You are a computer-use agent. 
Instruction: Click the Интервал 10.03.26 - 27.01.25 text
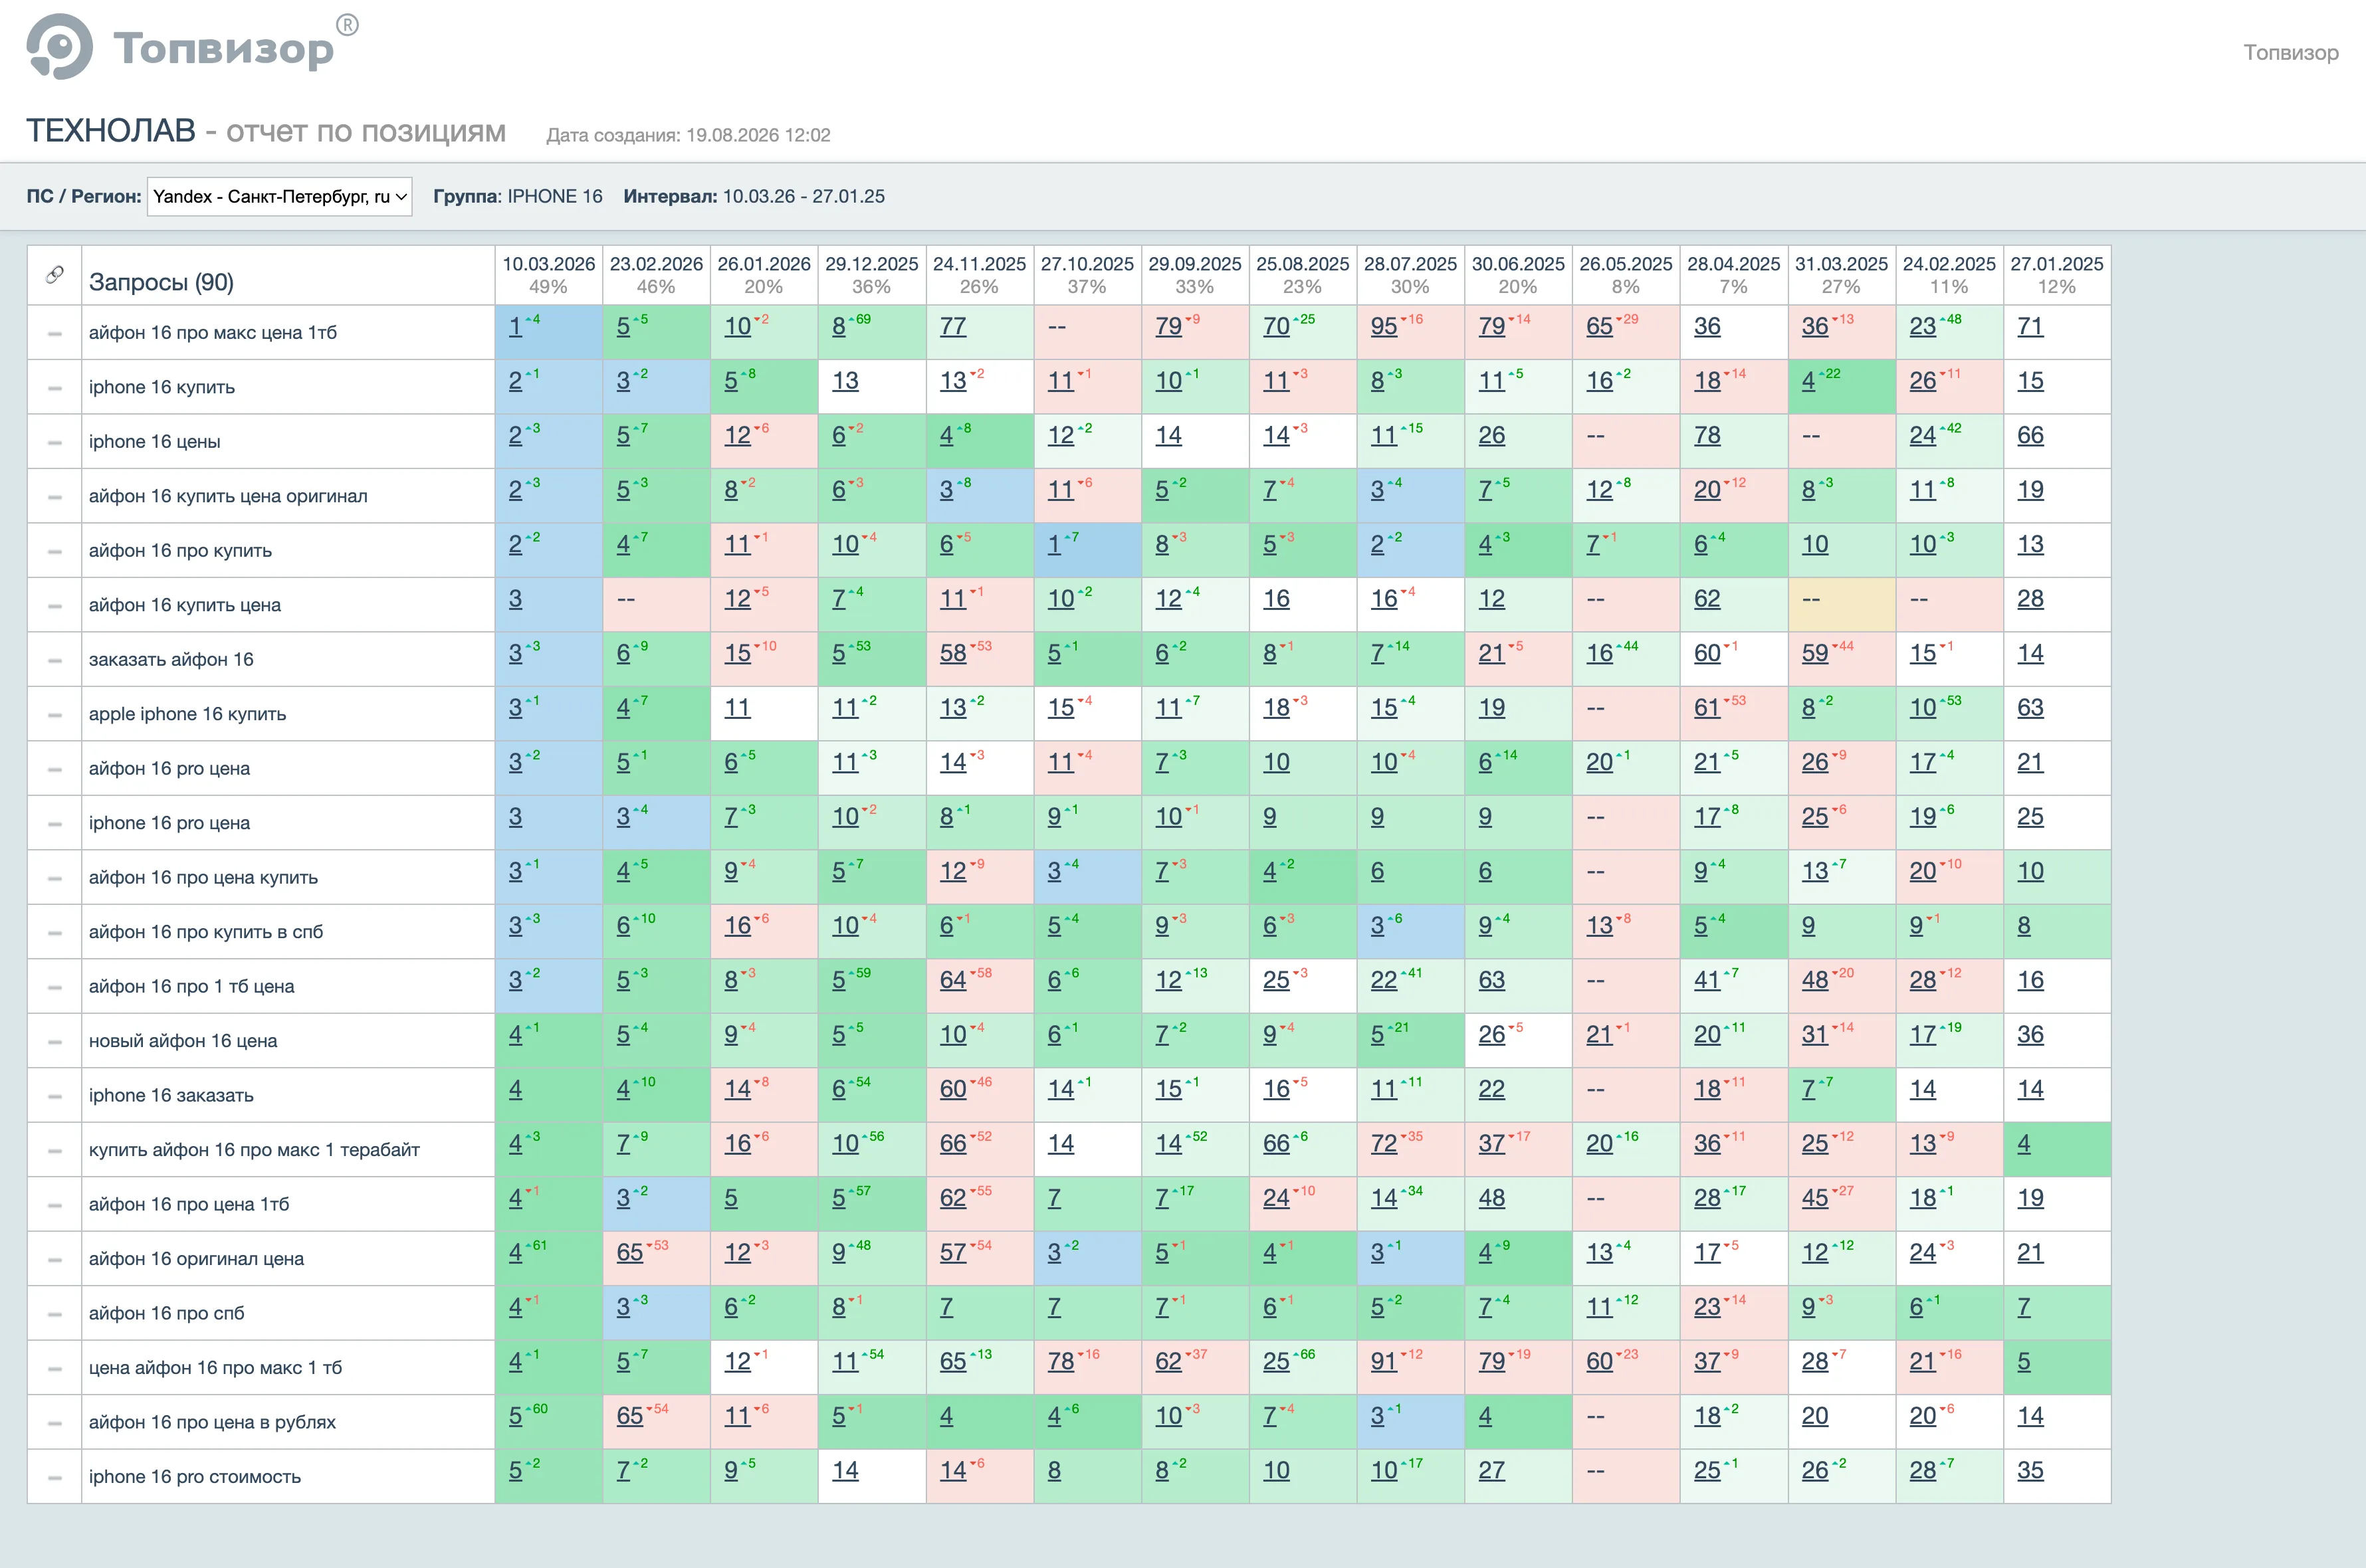tap(754, 196)
